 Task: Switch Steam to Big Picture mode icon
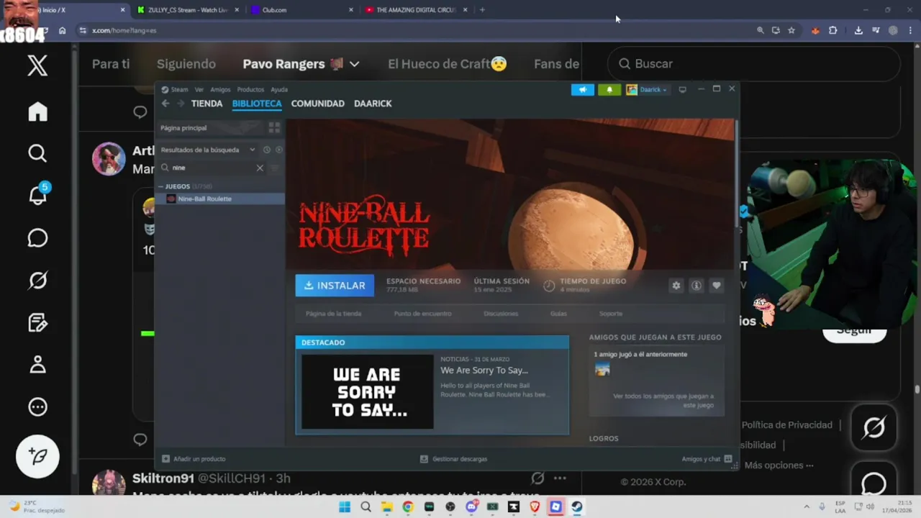point(682,90)
